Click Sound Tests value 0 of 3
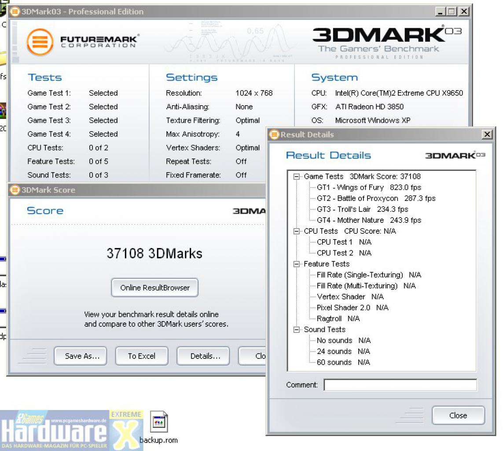Image resolution: width=503 pixels, height=451 pixels. [99, 175]
